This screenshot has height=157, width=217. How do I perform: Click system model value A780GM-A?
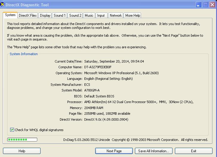(92, 90)
